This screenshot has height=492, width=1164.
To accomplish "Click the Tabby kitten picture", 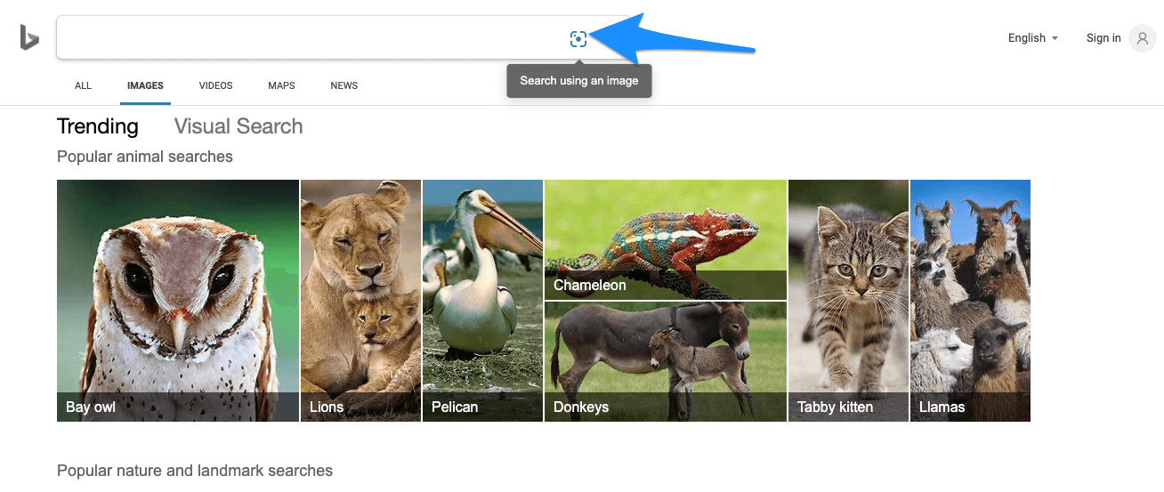I will (x=848, y=300).
